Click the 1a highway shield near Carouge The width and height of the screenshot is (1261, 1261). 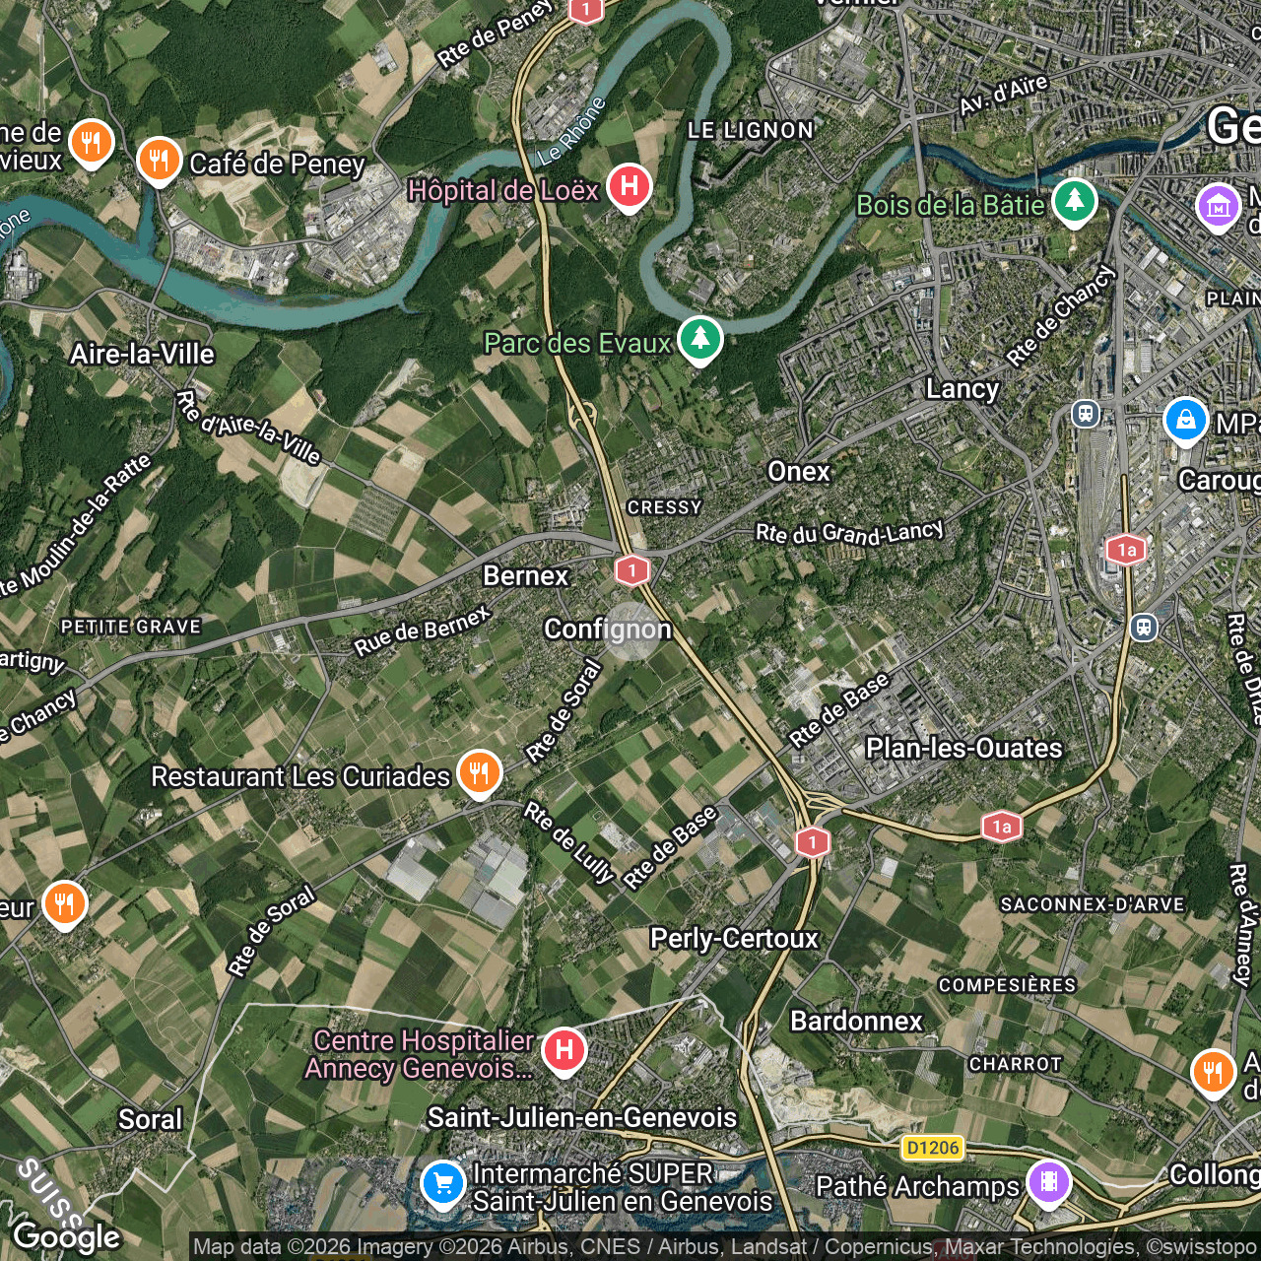(x=1126, y=550)
